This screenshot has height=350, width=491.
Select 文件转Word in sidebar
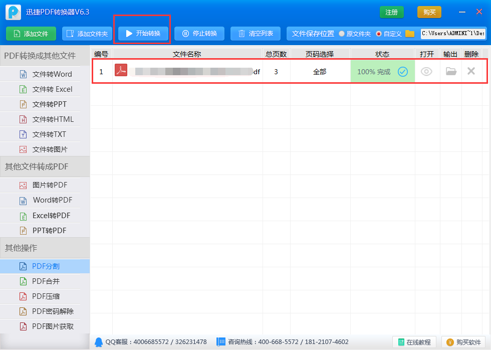point(52,74)
